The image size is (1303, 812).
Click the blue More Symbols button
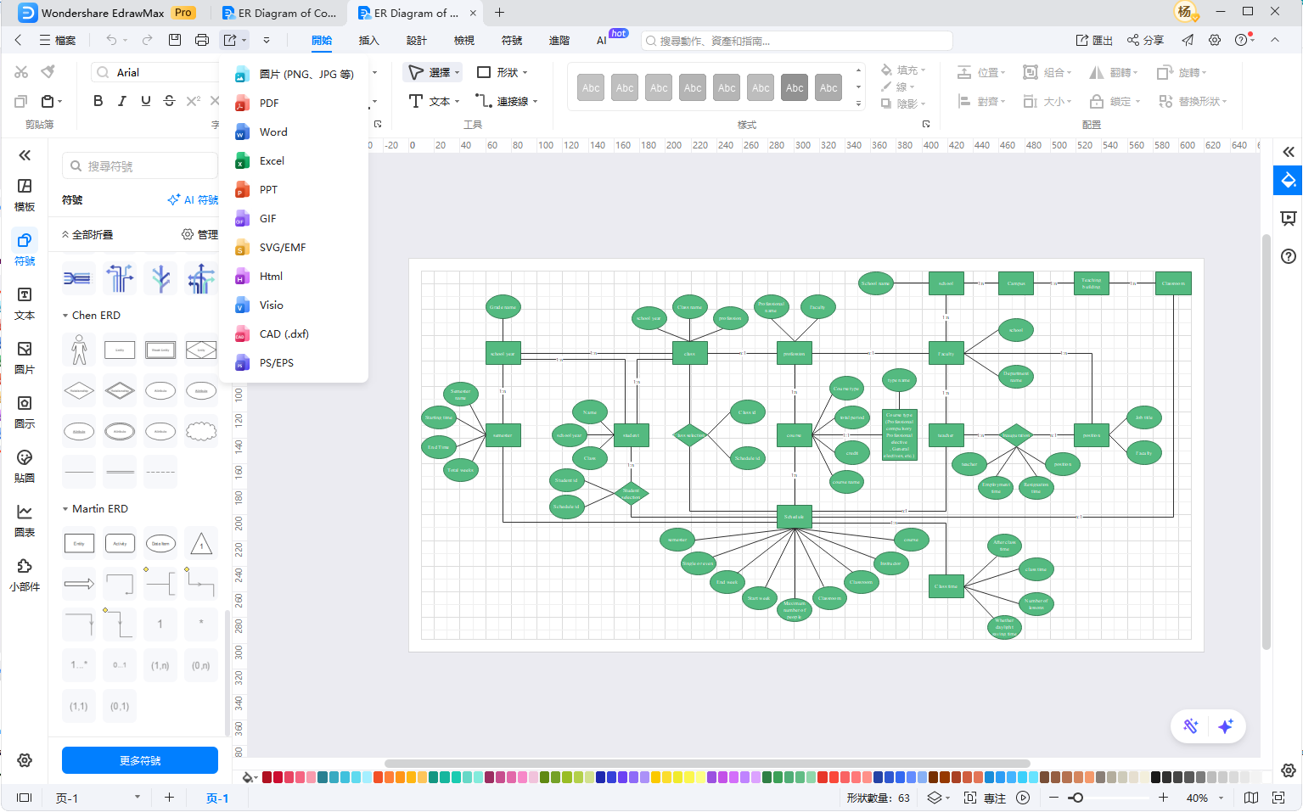[140, 760]
